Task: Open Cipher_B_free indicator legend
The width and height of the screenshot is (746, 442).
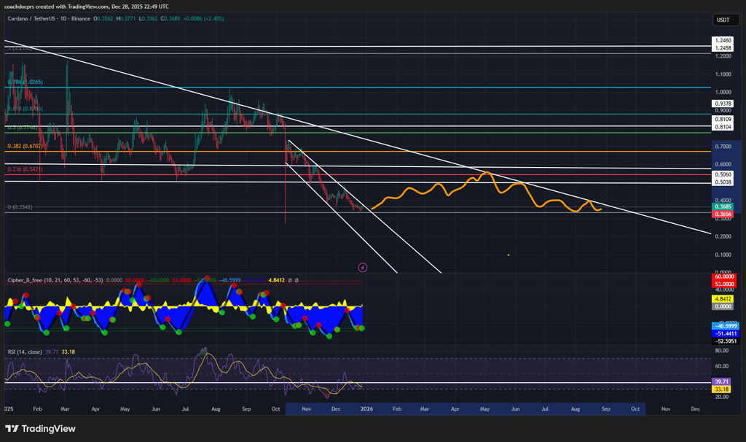Action: 36,279
